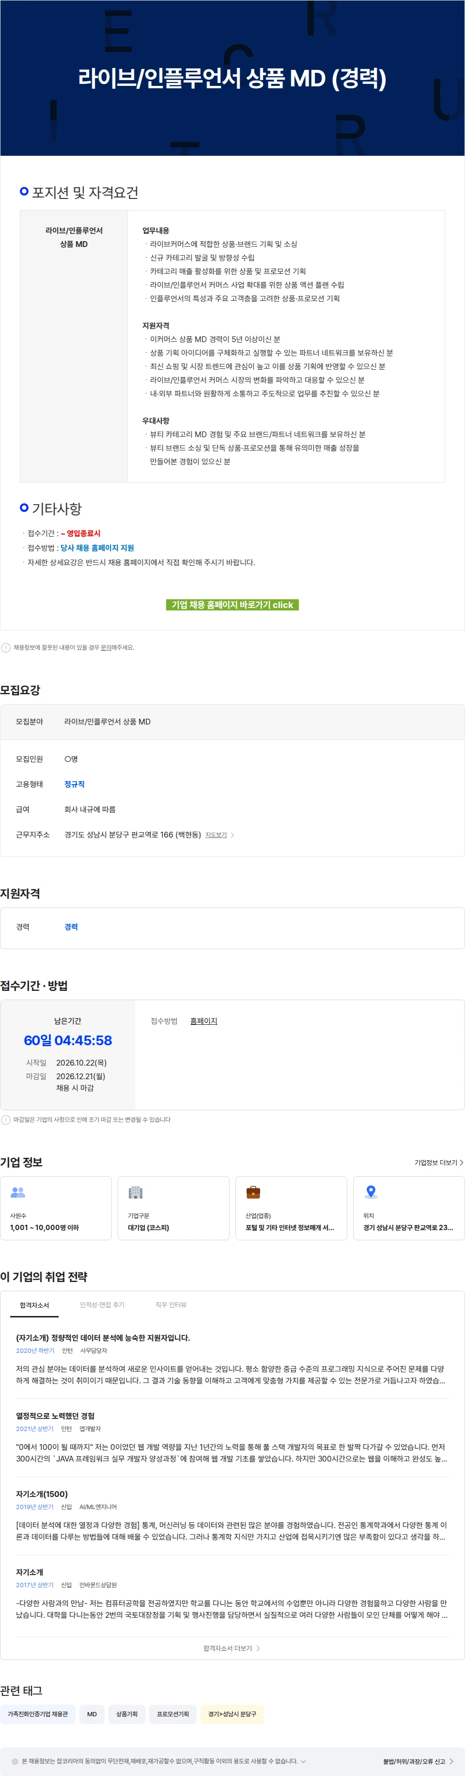The height and width of the screenshot is (1776, 465).
Task: Click the chevron next to 지도보기
Action: coord(232,835)
